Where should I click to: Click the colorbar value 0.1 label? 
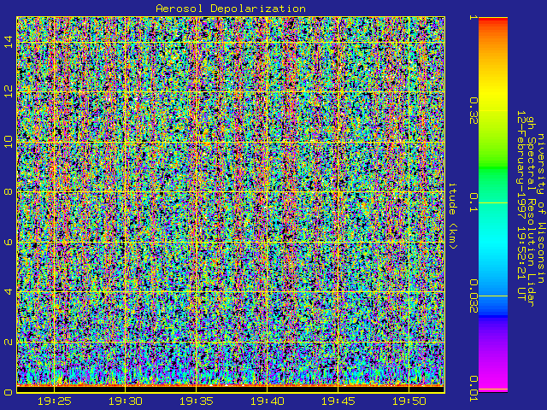(x=473, y=202)
